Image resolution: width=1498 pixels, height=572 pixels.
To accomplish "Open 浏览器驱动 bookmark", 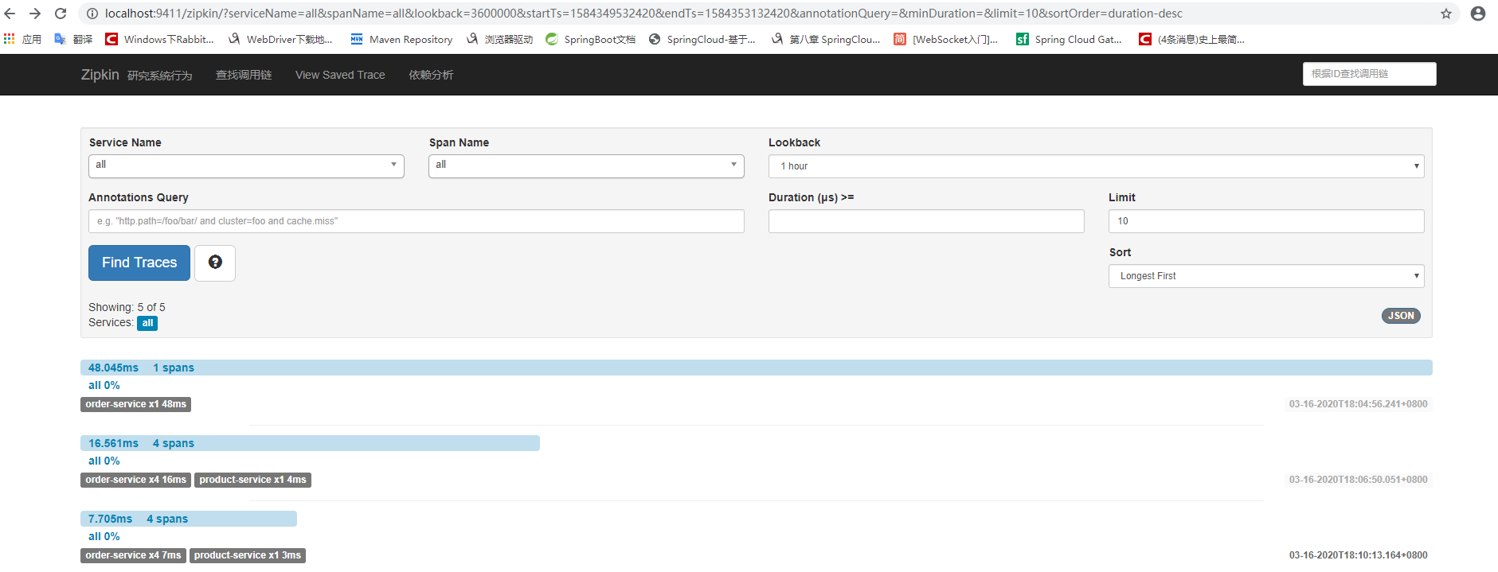I will point(500,39).
